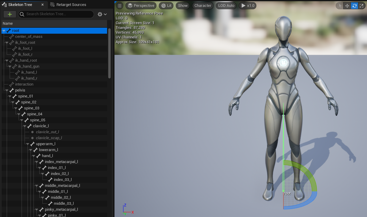
Task: Click the bone icon beside ik_foot_l
Action: click(x=15, y=48)
